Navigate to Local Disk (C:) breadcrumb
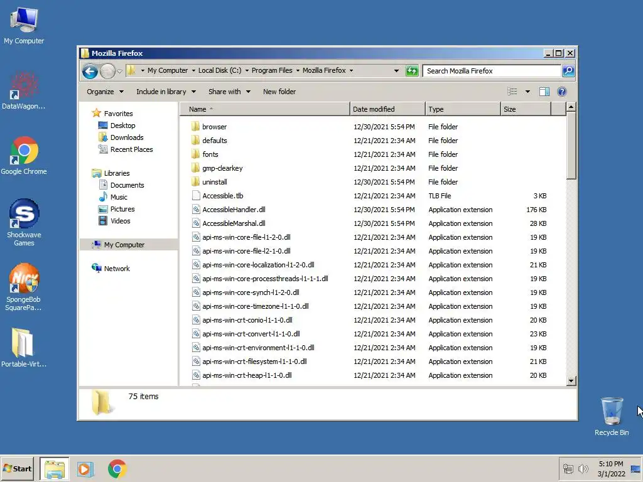The image size is (643, 482). [220, 70]
